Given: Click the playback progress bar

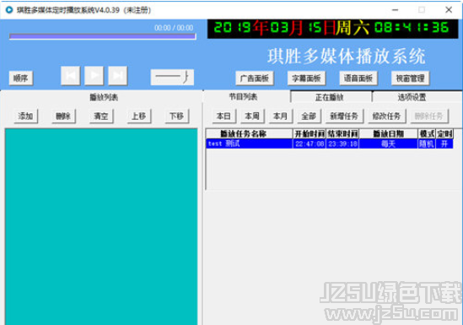Looking at the screenshot, I should click(x=102, y=36).
